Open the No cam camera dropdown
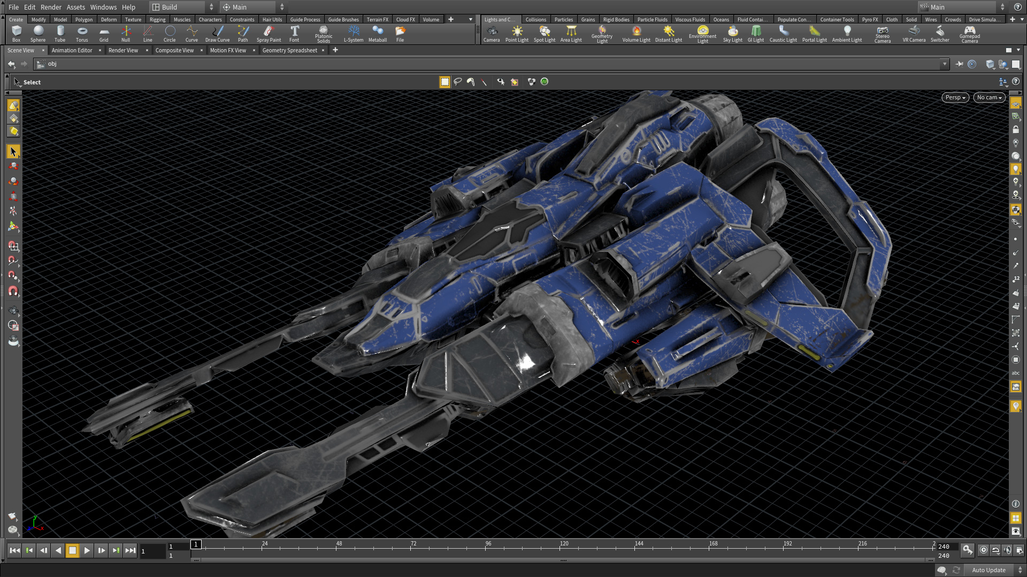Viewport: 1027px width, 577px height. [x=989, y=97]
